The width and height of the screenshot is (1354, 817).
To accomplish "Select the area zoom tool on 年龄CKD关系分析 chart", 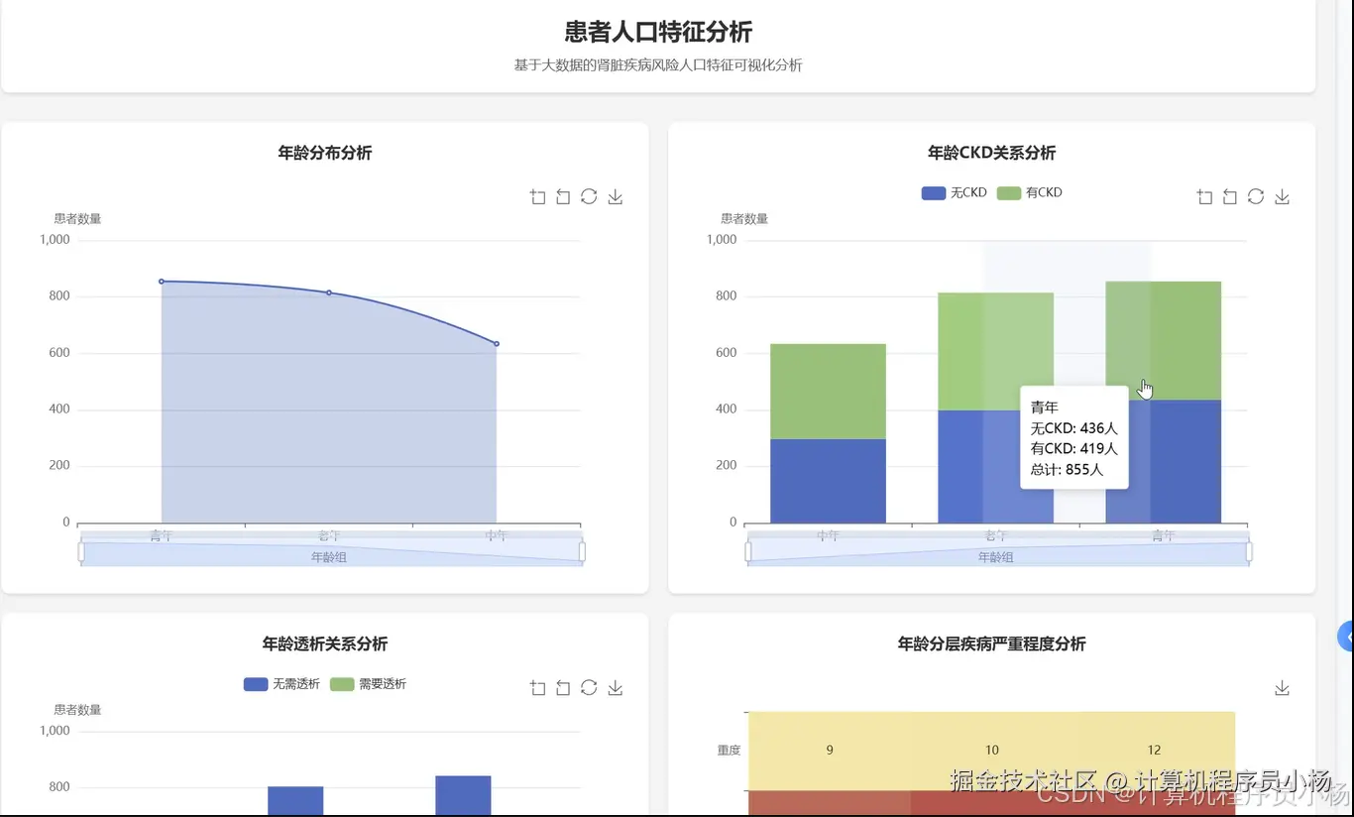I will (x=1205, y=196).
